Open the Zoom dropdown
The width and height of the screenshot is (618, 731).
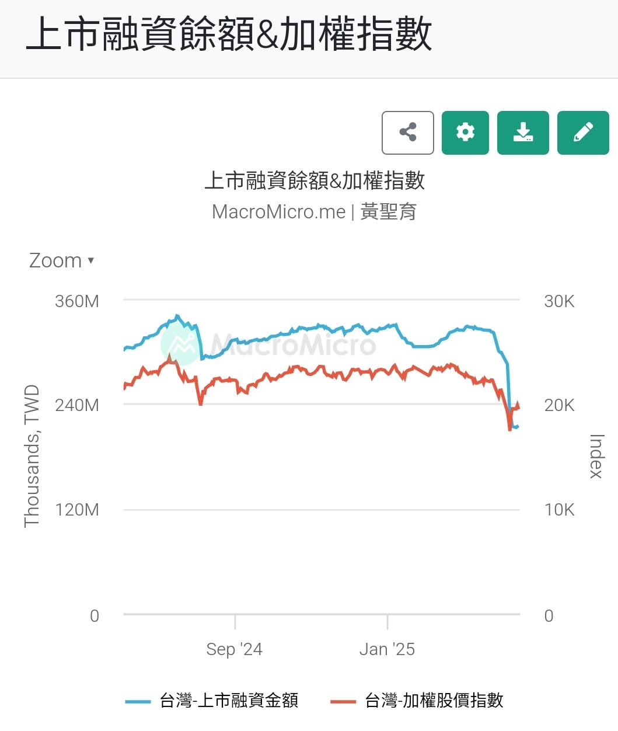[x=55, y=260]
